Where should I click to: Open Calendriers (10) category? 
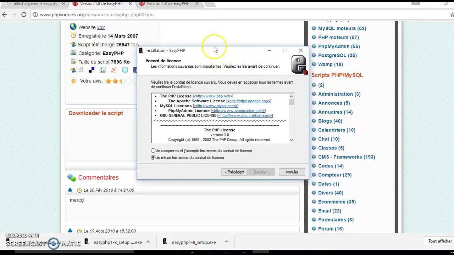tap(337, 130)
